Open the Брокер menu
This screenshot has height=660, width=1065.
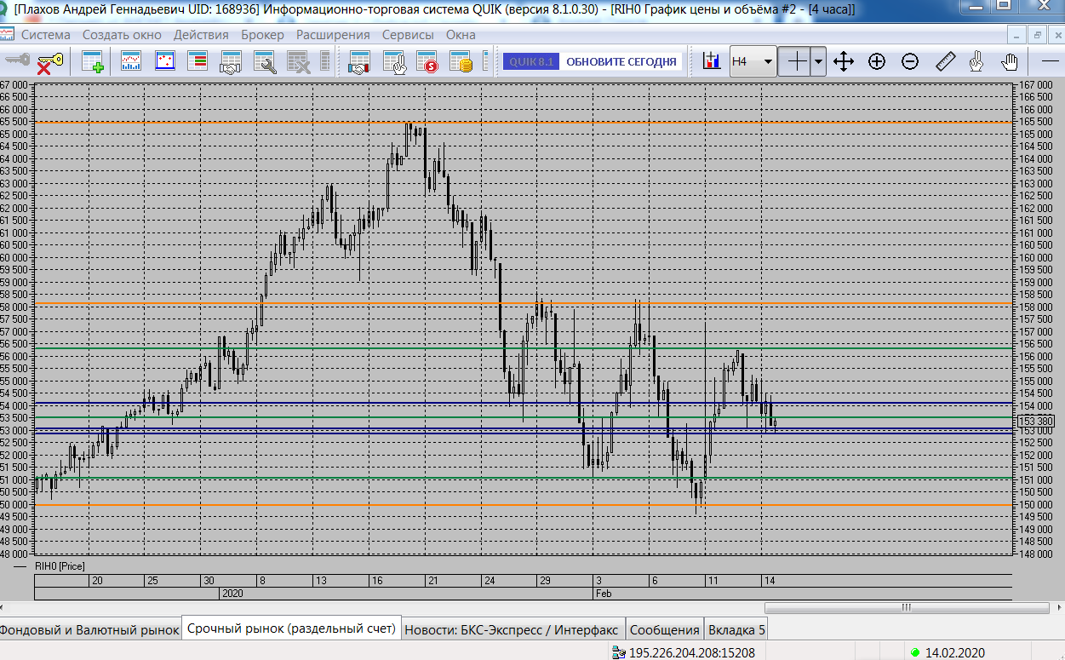pyautogui.click(x=262, y=35)
